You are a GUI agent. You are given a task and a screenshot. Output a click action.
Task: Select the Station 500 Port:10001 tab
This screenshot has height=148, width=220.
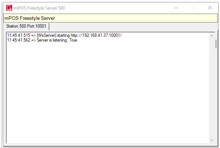pos(26,26)
